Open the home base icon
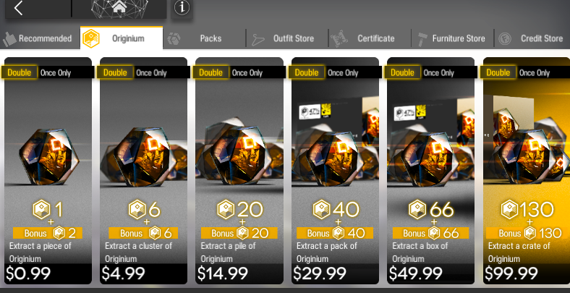 point(119,7)
